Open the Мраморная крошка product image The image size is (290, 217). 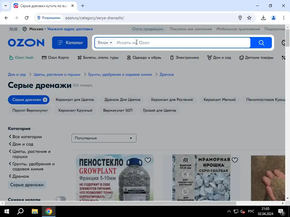click(x=201, y=177)
